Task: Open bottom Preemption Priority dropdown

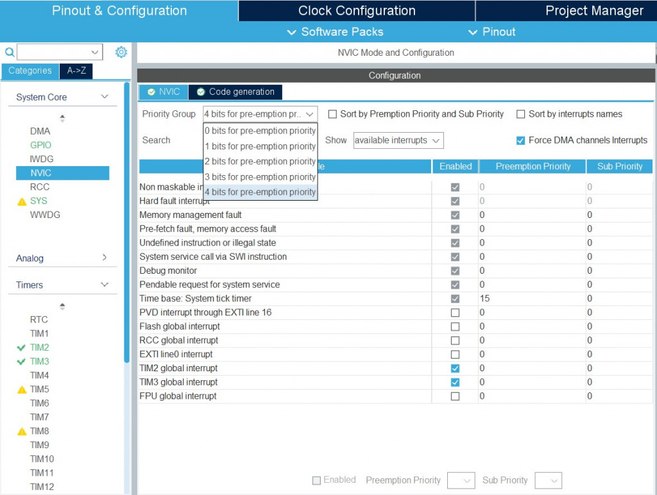Action: click(x=461, y=480)
